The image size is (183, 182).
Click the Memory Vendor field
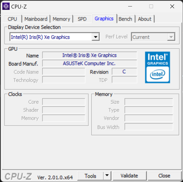click(149, 118)
